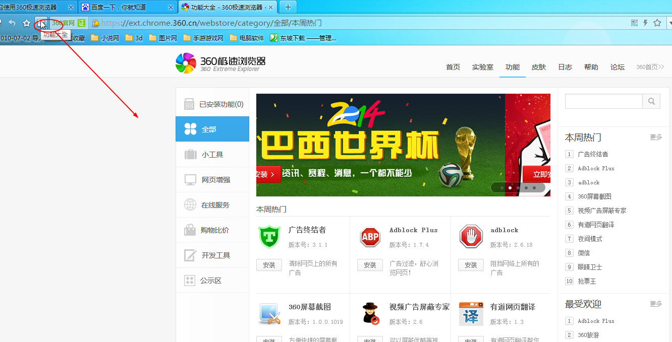Screen dimensions: 672x342
Task: Click the 视频广告屏蔽专家 extension icon
Action: pyautogui.click(x=371, y=314)
